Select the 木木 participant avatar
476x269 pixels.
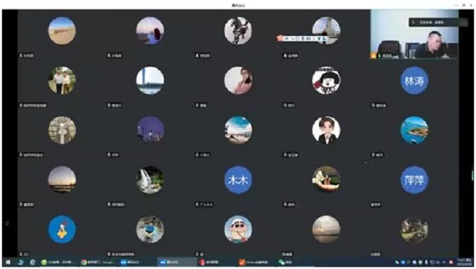point(238,180)
